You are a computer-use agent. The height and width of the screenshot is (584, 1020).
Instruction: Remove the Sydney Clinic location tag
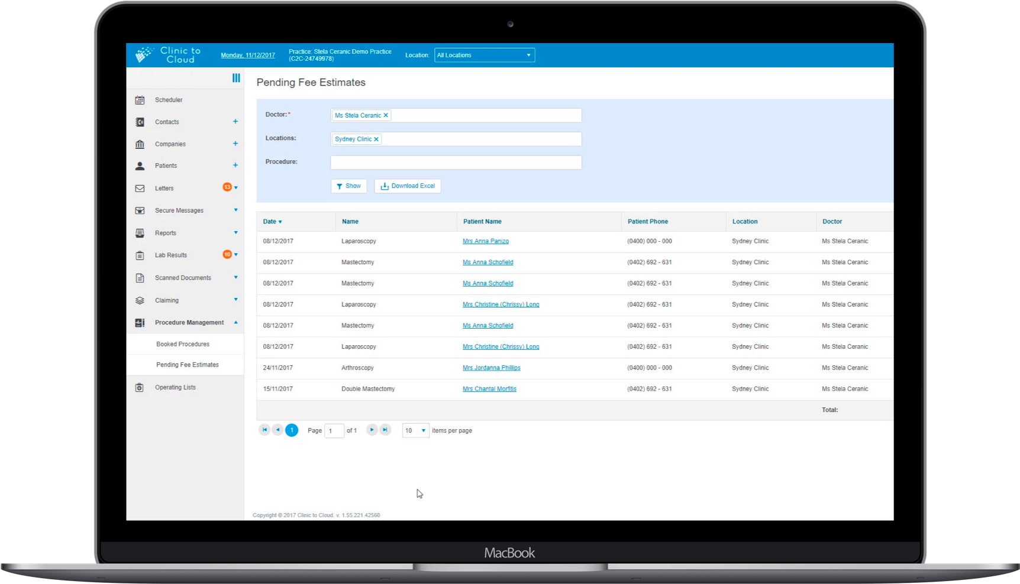point(376,139)
